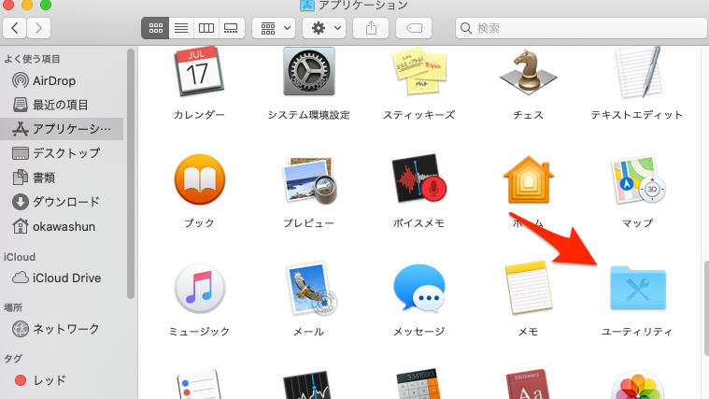709x399 pixels.
Task: Click the 検索 search field
Action: point(582,28)
